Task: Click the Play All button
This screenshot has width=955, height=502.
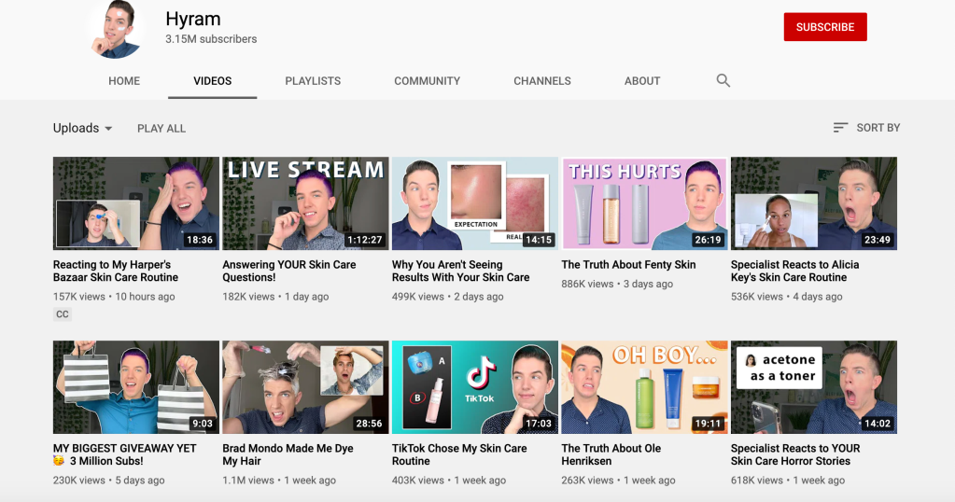Action: click(162, 129)
